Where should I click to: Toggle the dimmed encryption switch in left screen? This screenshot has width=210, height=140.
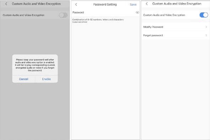63,15
